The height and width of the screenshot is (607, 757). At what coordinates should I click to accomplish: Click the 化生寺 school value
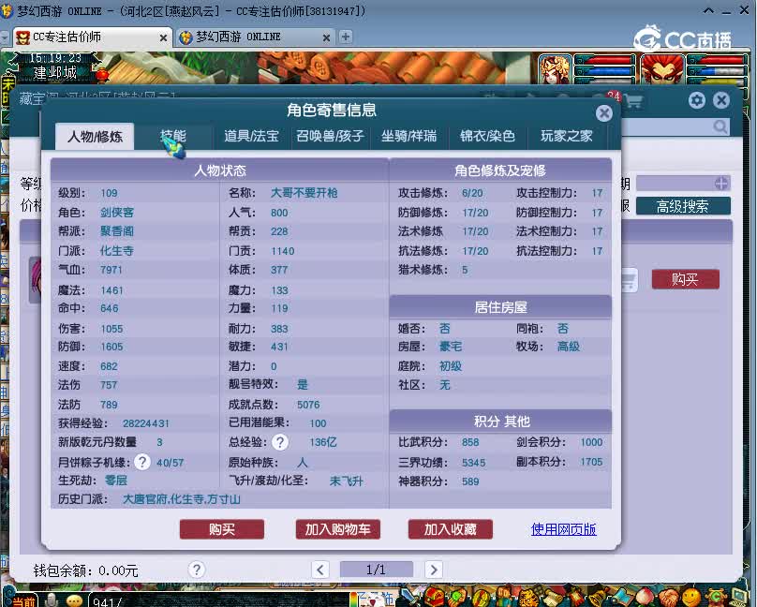(116, 251)
